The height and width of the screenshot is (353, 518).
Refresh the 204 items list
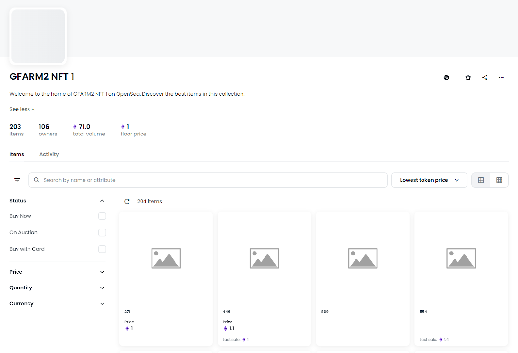[x=127, y=201]
